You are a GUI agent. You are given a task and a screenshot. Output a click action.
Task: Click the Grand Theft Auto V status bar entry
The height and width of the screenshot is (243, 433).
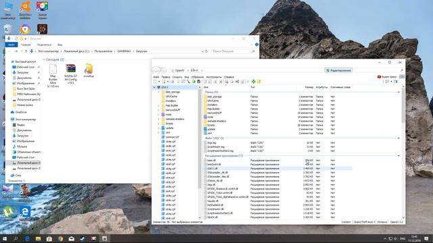[364, 222]
